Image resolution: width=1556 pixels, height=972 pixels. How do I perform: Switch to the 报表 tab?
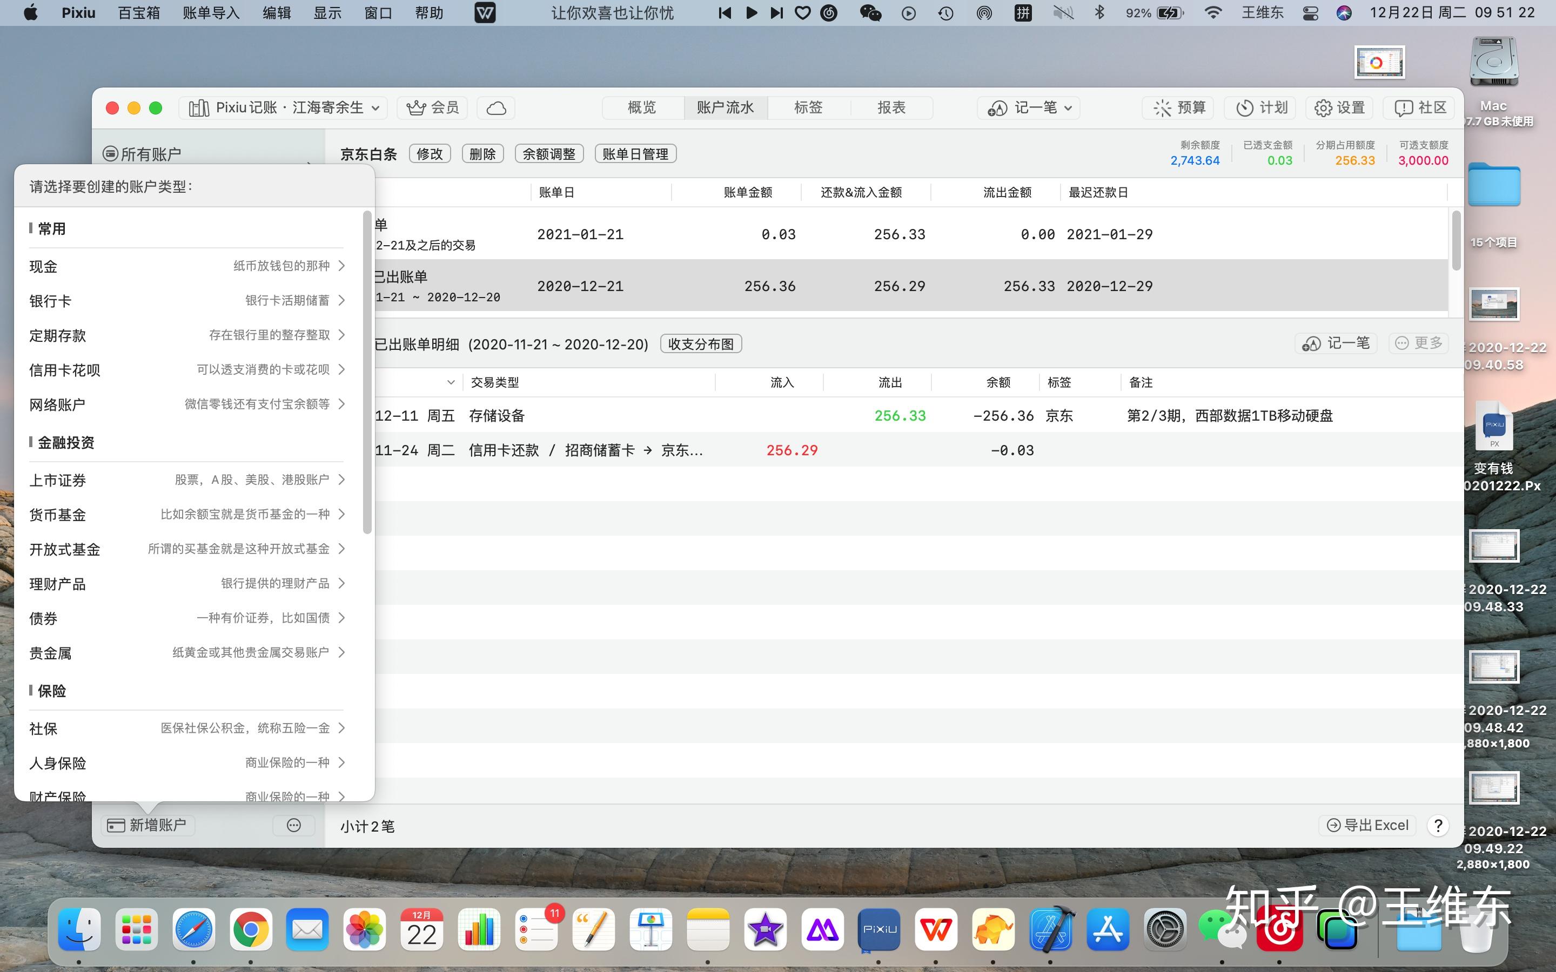891,108
